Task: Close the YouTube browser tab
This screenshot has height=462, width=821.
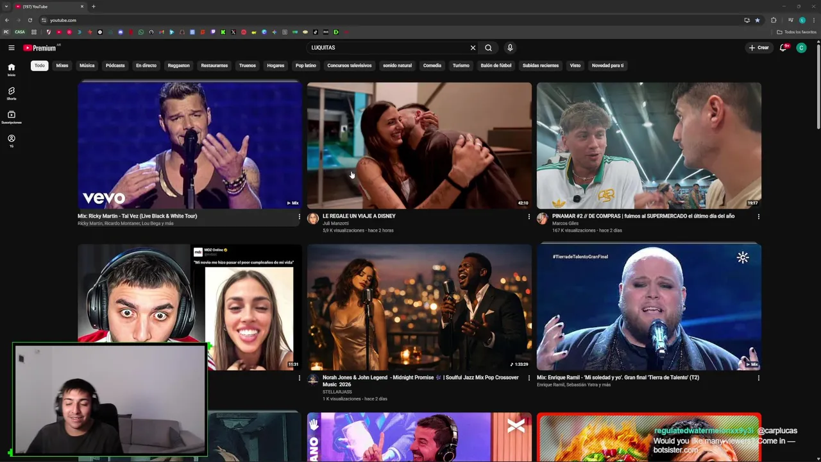Action: [x=82, y=6]
